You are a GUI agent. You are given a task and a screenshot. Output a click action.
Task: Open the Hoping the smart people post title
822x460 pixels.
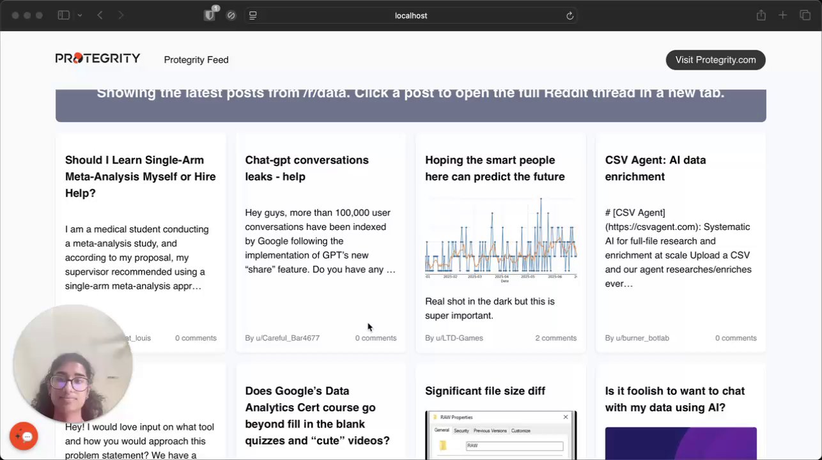[x=495, y=168]
